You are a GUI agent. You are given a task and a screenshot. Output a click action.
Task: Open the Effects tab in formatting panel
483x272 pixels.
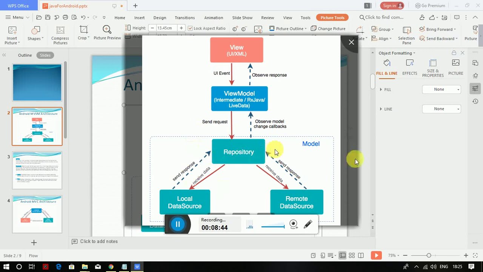pos(410,68)
